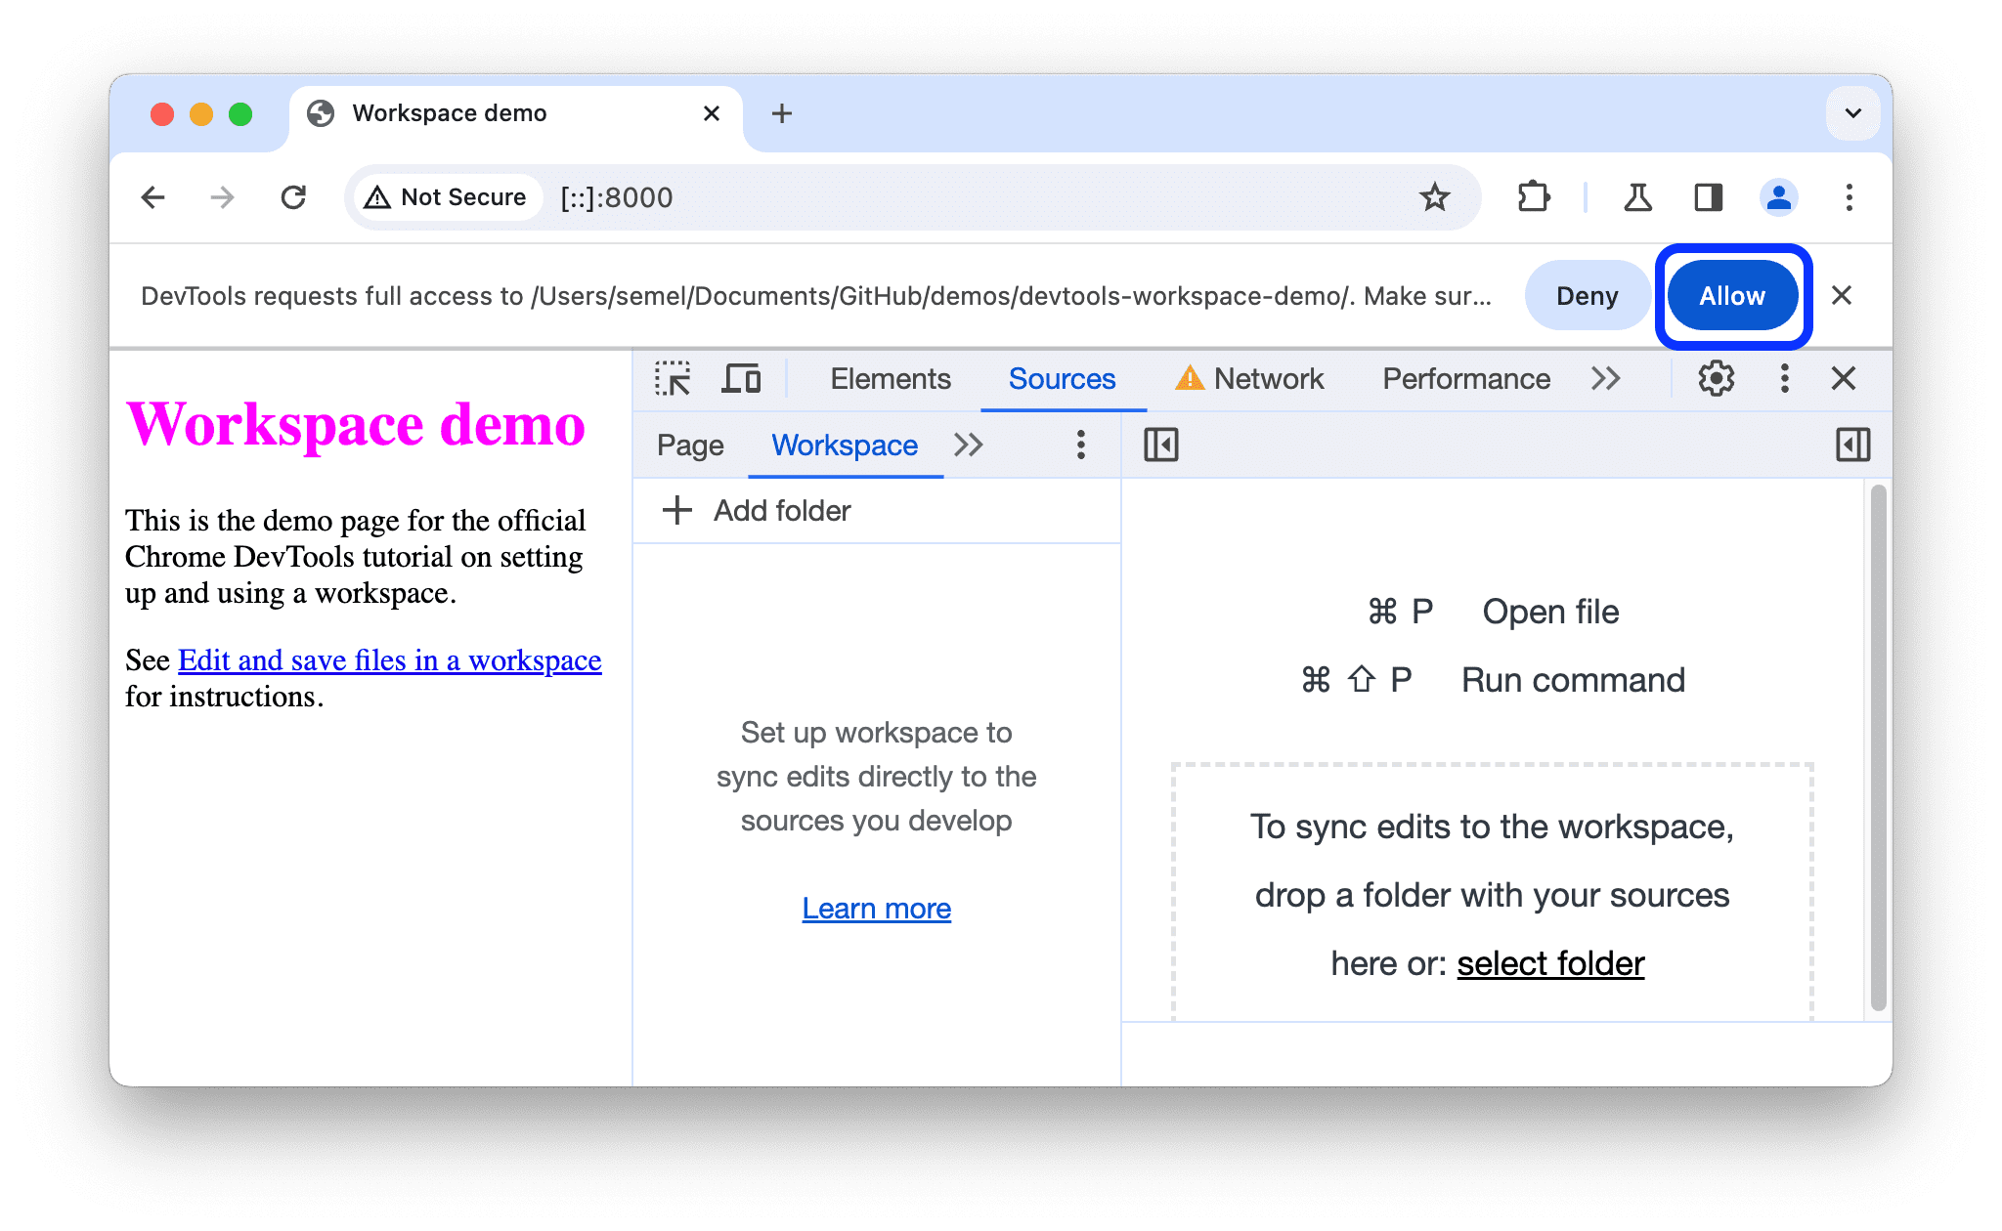Click the Elements panel icon
The image size is (2002, 1231).
pos(888,380)
